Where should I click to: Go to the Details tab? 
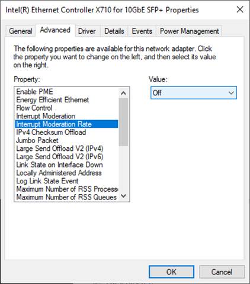(114, 31)
